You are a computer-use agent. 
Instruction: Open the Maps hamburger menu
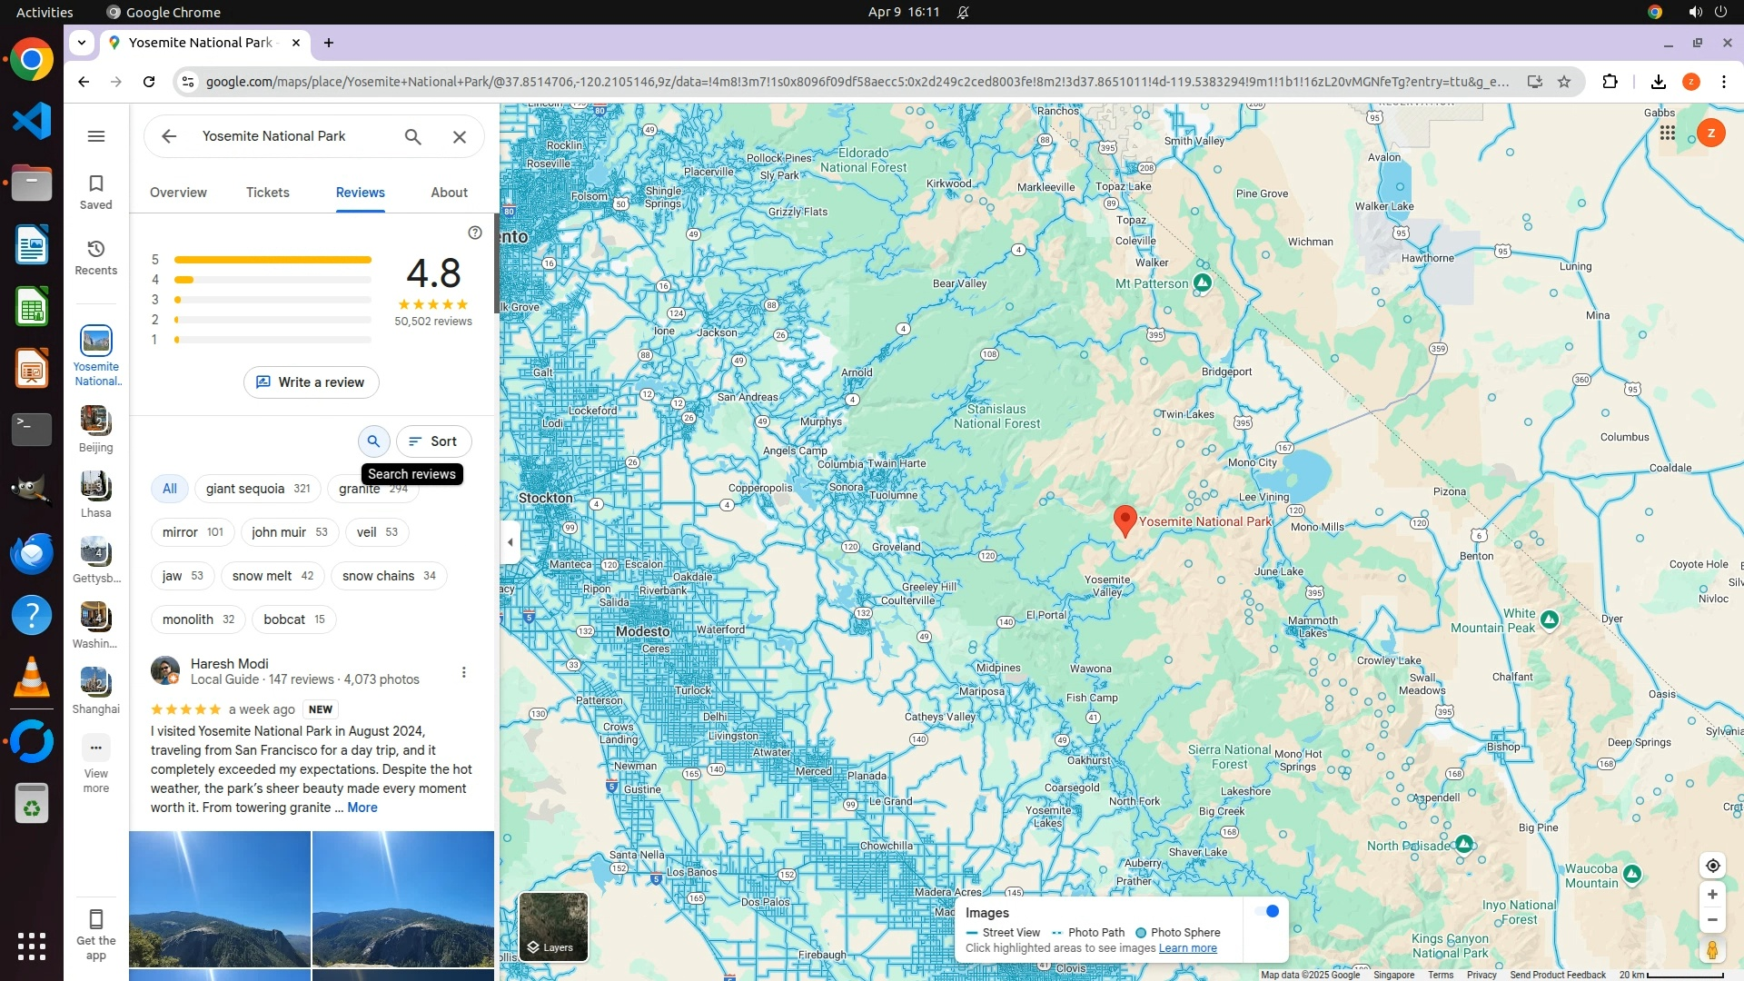pyautogui.click(x=96, y=136)
